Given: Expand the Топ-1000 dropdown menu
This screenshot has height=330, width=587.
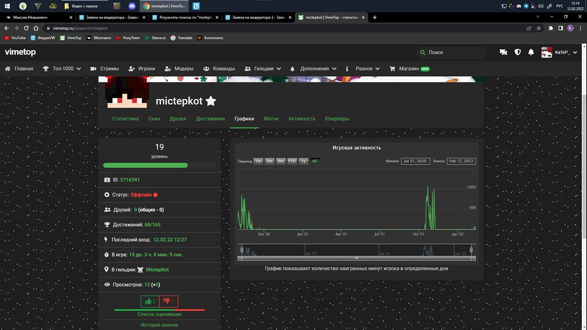Looking at the screenshot, I should click(62, 69).
